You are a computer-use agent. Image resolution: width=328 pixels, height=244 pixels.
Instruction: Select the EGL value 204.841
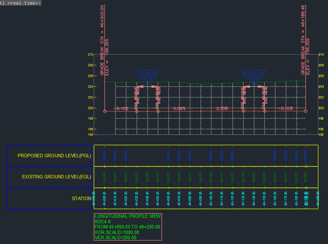pos(179,177)
